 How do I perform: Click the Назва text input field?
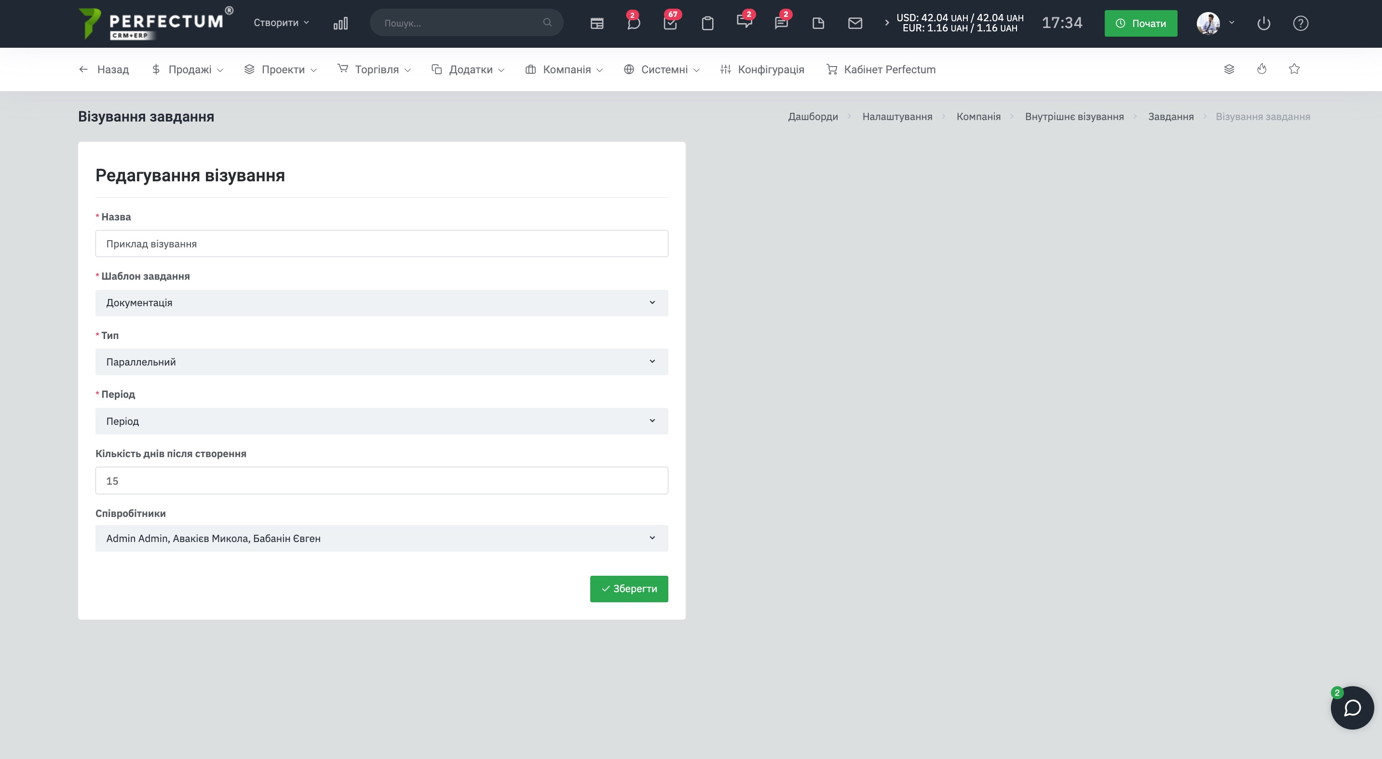381,244
